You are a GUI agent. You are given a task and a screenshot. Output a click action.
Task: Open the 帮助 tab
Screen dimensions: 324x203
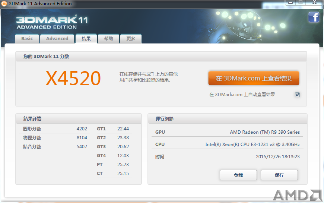coord(108,39)
